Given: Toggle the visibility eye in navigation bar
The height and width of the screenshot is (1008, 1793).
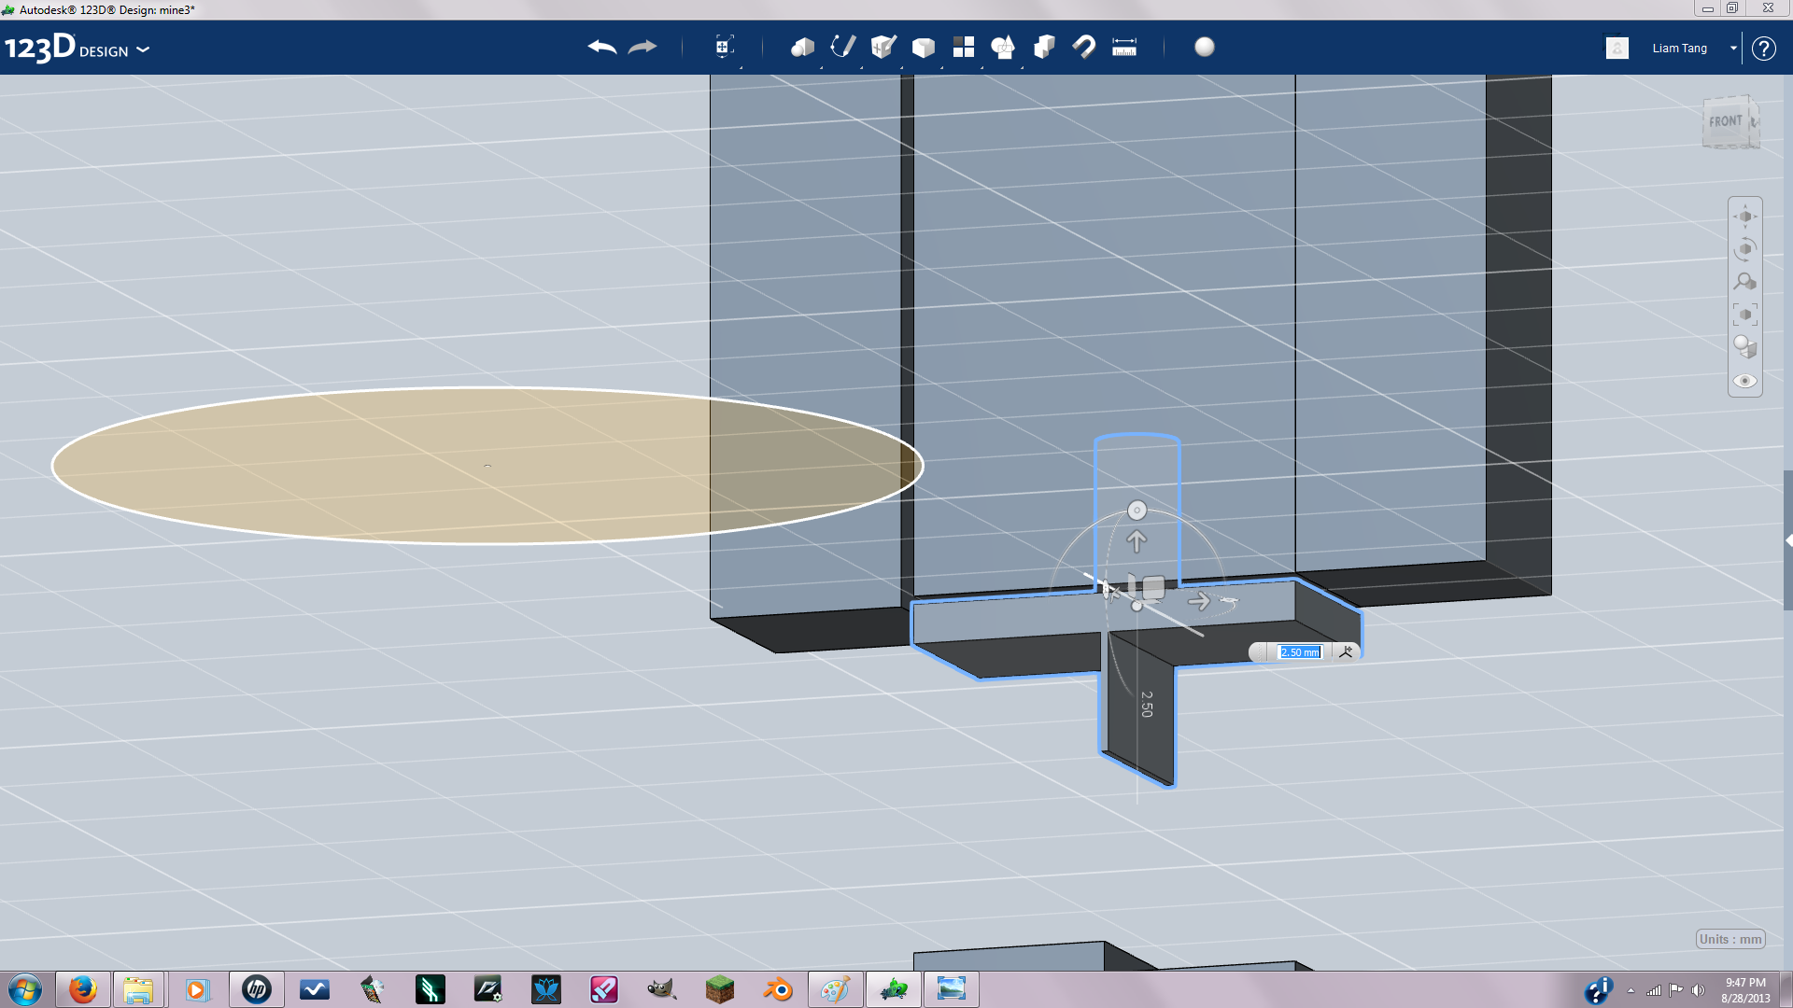Looking at the screenshot, I should [x=1745, y=381].
